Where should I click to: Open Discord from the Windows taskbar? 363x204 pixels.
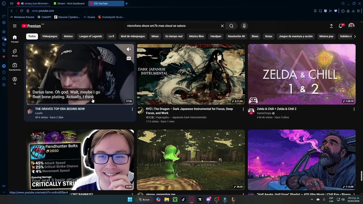(x=208, y=199)
